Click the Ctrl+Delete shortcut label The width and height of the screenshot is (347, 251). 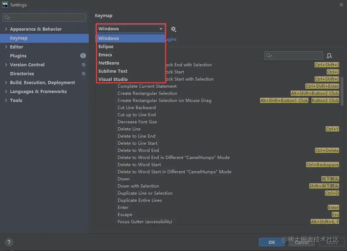[327, 150]
